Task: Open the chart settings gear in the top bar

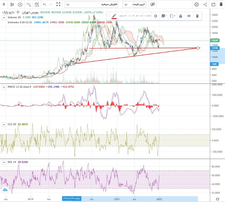Action: (x=196, y=4)
